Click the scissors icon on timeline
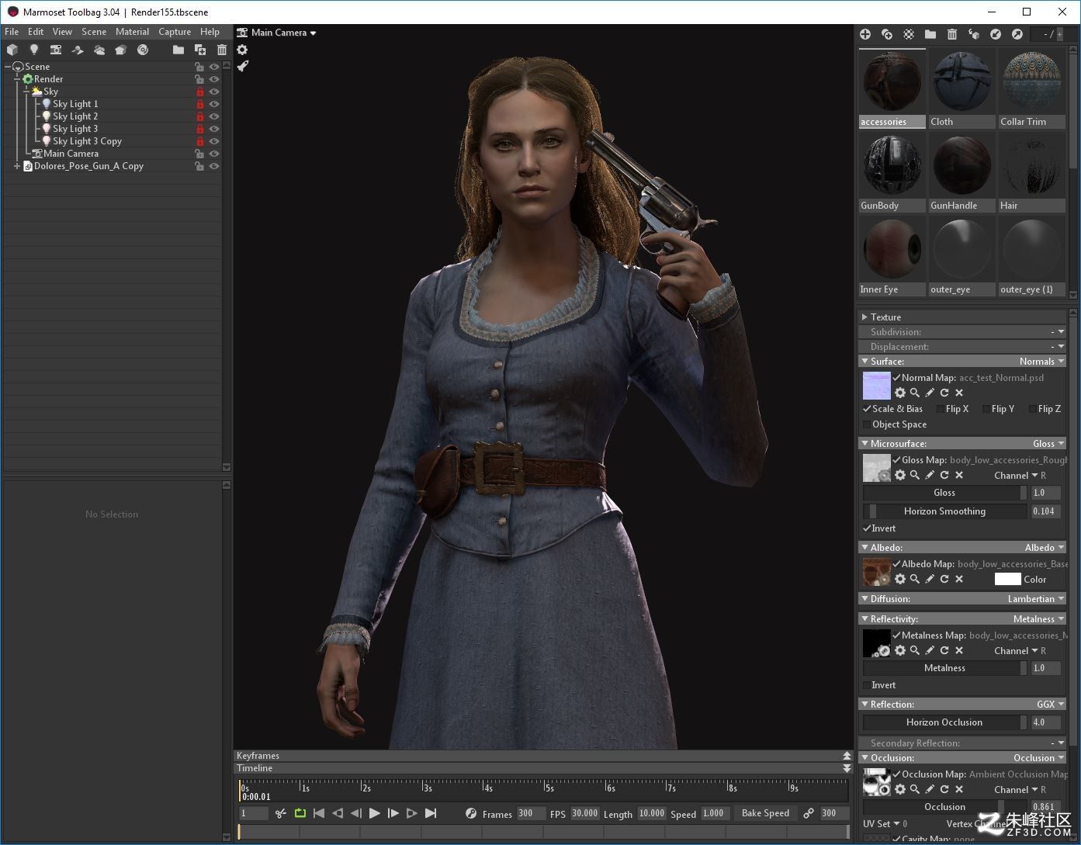This screenshot has width=1081, height=845. tap(281, 813)
